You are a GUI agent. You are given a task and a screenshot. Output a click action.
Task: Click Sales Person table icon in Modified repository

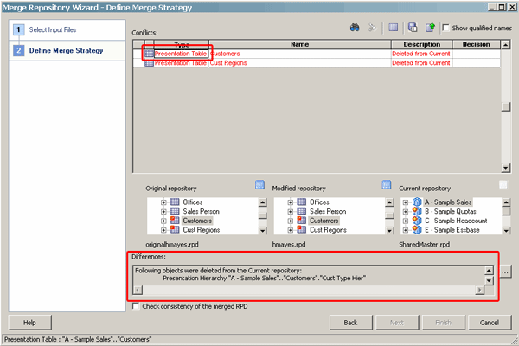point(302,211)
